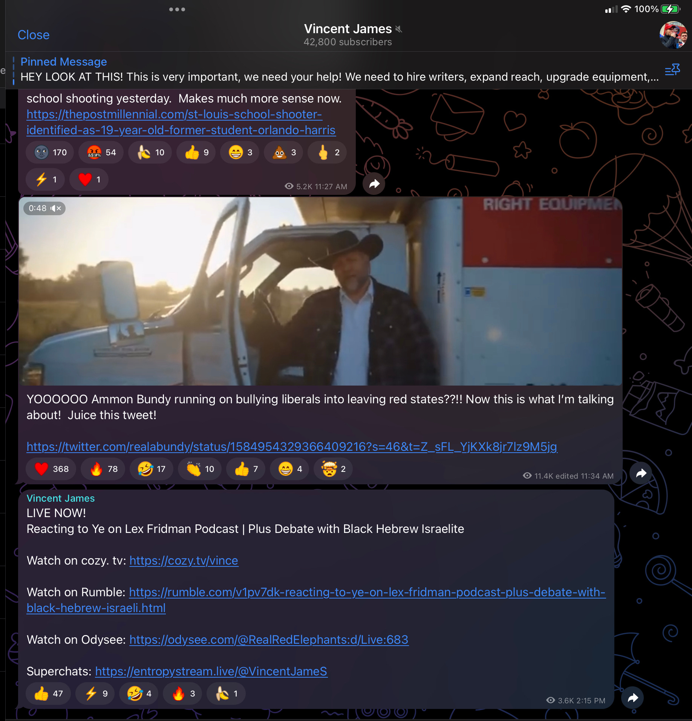Viewport: 692px width, 721px height.
Task: Play the Ammon Bundy video
Action: [x=320, y=291]
